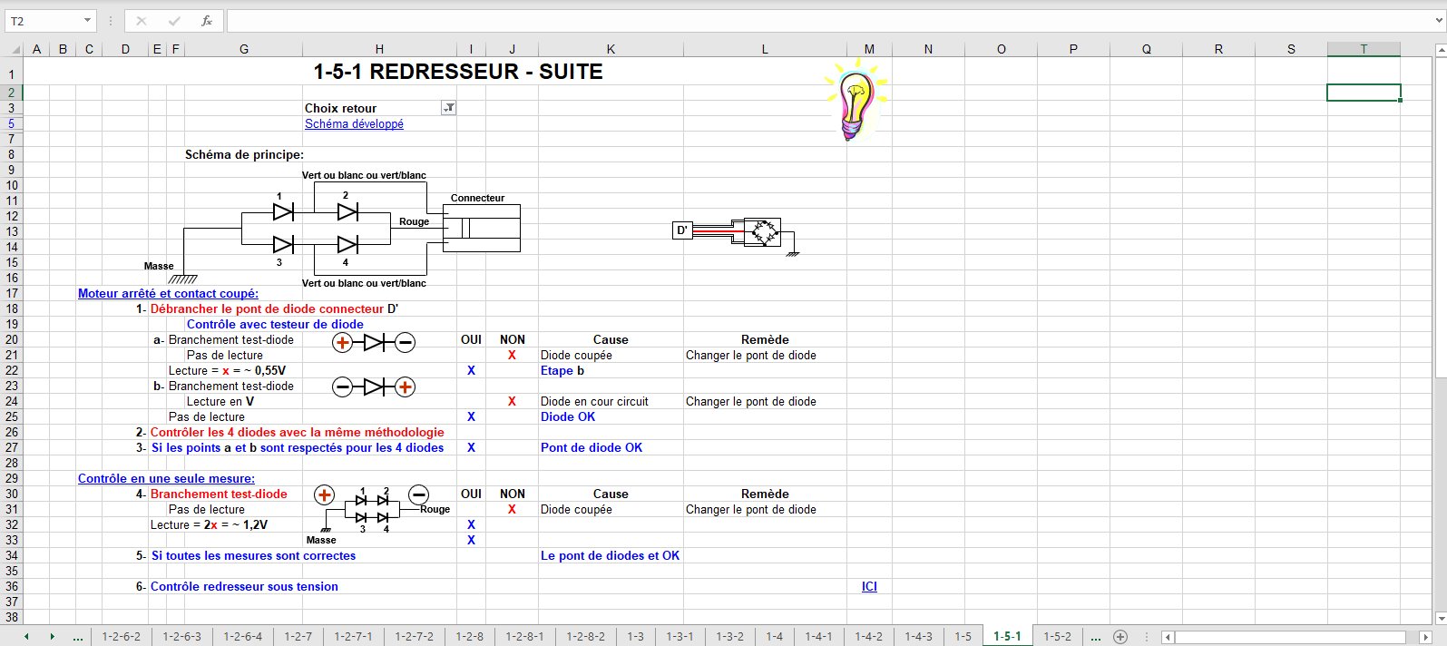
Task: Select the Diode en cour circuit cell
Action: coord(594,402)
